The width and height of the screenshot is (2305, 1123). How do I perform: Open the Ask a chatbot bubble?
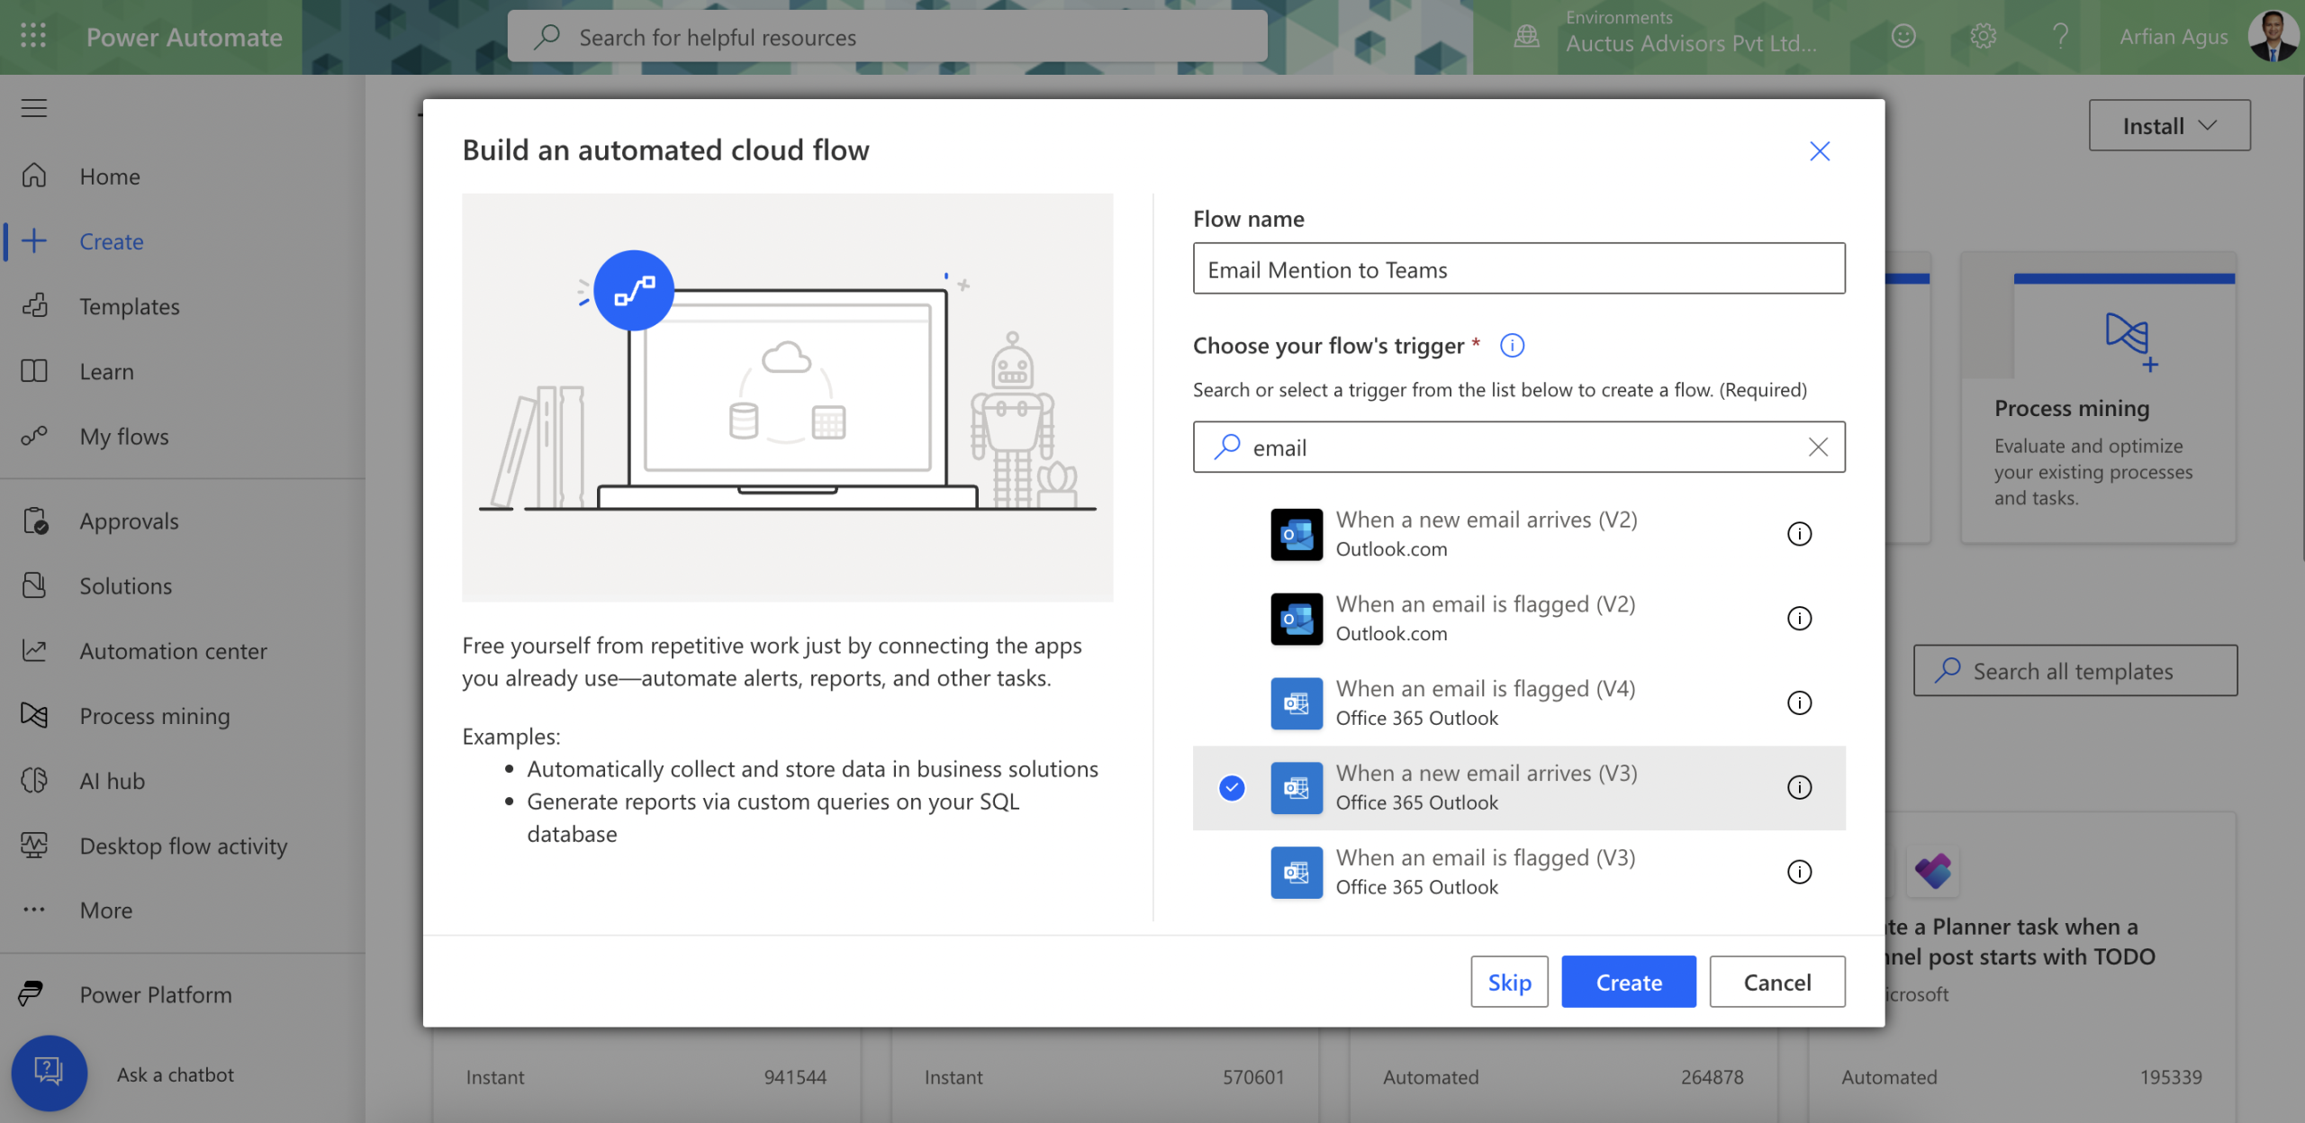(x=49, y=1073)
